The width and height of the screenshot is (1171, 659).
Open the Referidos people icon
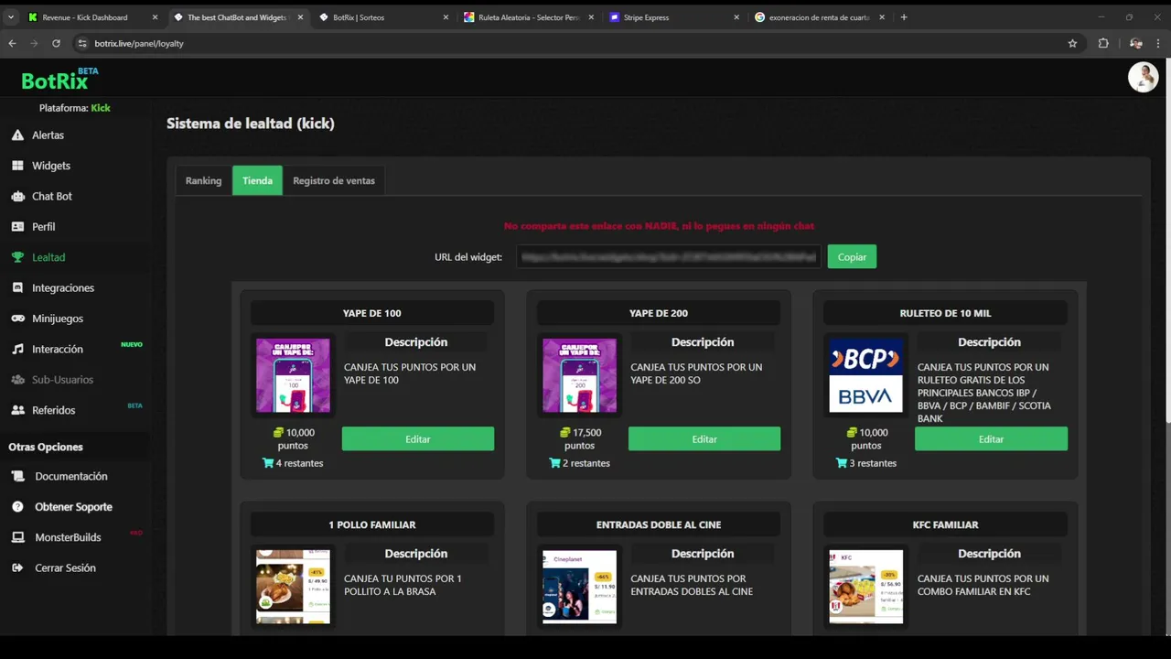(17, 410)
